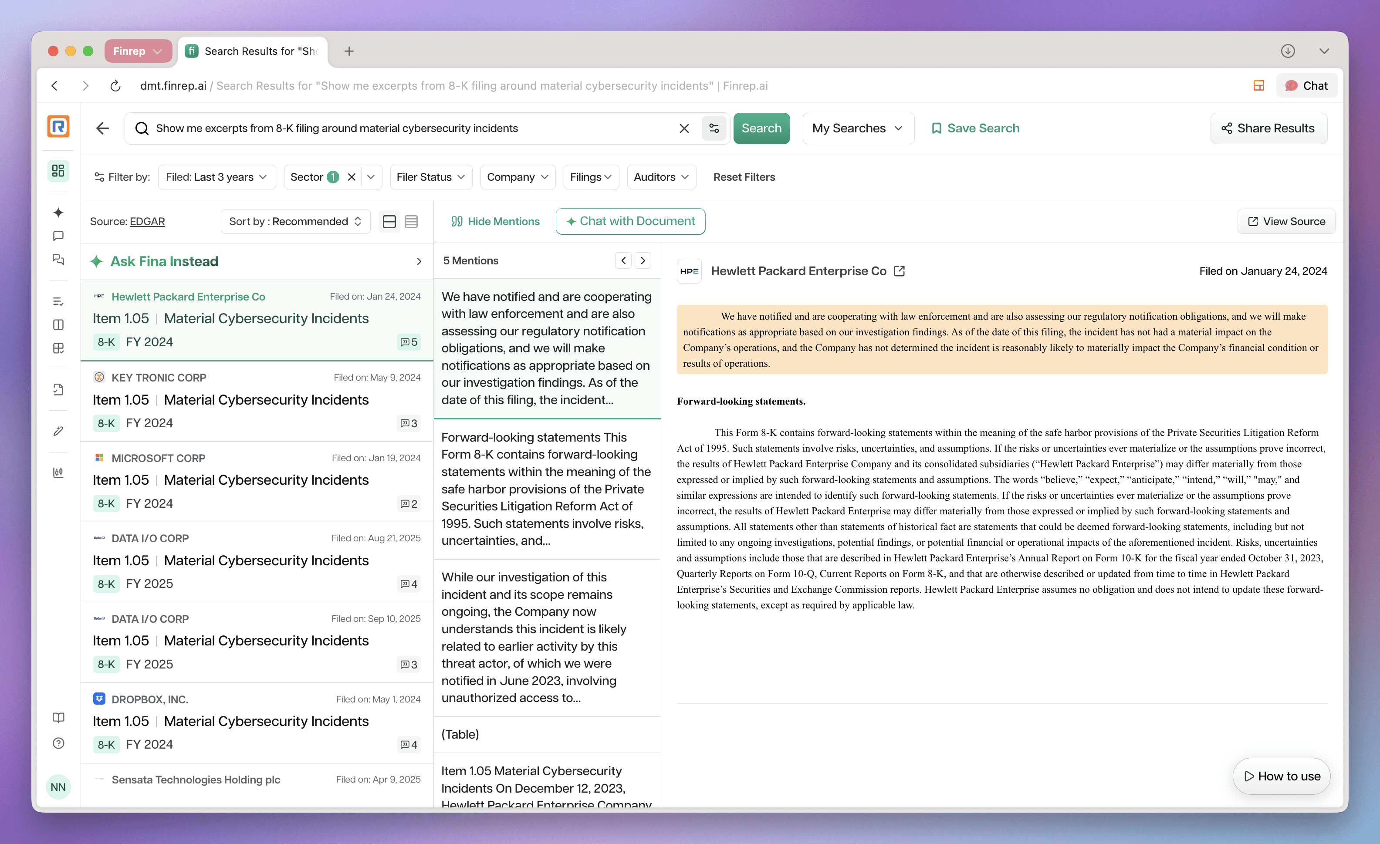Open Sort by Recommended dropdown
The image size is (1380, 844).
click(x=295, y=221)
